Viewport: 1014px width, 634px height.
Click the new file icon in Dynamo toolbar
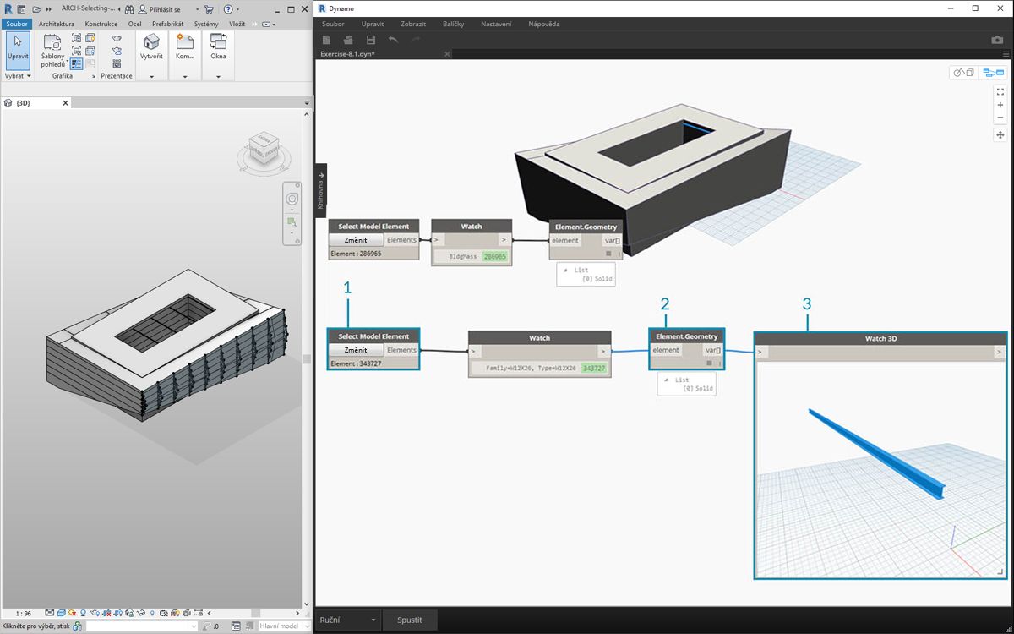326,40
